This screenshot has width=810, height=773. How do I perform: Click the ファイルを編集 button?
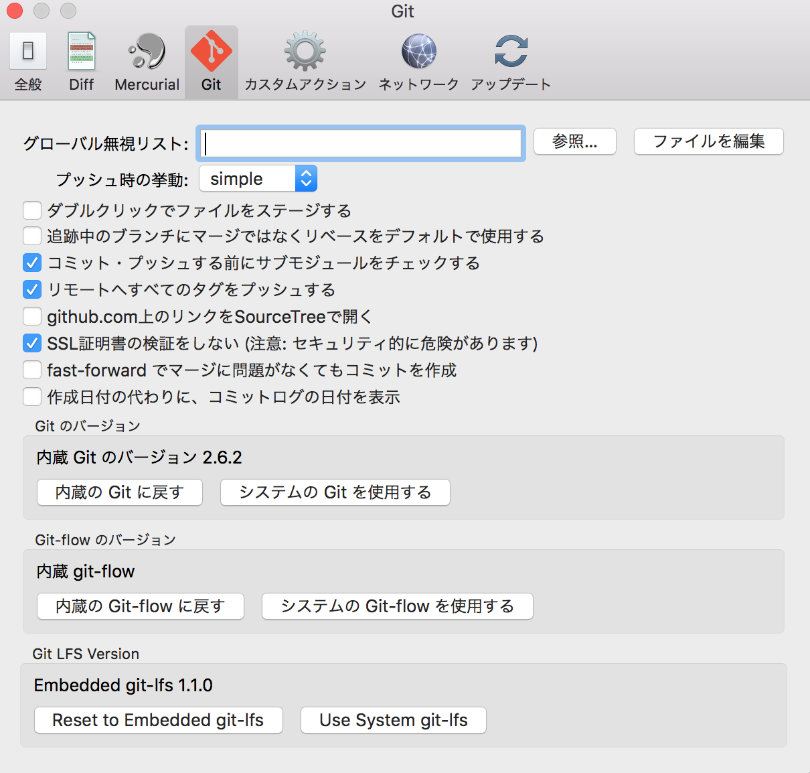pos(709,141)
